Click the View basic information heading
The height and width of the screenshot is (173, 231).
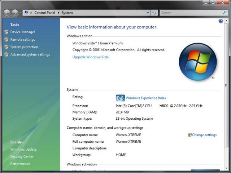tap(112, 27)
